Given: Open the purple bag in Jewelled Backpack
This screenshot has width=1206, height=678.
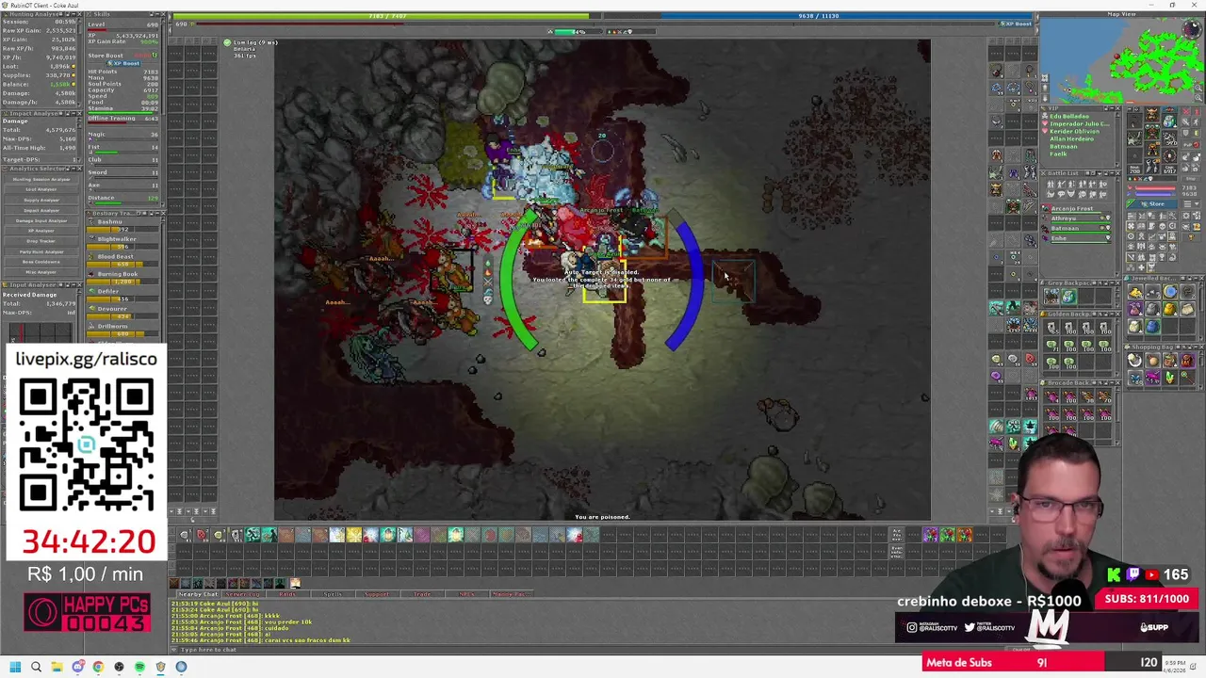Looking at the screenshot, I should (x=1135, y=310).
